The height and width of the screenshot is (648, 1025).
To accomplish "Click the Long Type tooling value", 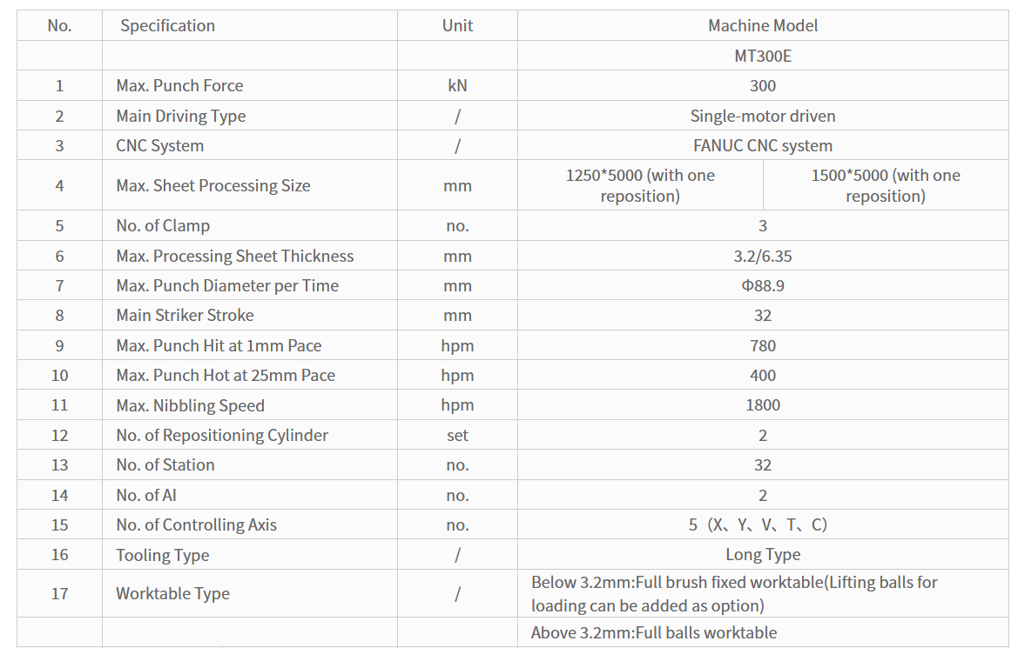I will pyautogui.click(x=763, y=555).
